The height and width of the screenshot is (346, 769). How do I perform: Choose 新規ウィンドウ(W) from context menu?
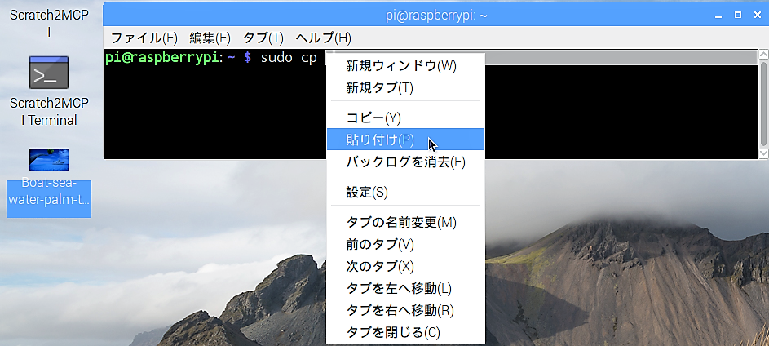pyautogui.click(x=405, y=65)
